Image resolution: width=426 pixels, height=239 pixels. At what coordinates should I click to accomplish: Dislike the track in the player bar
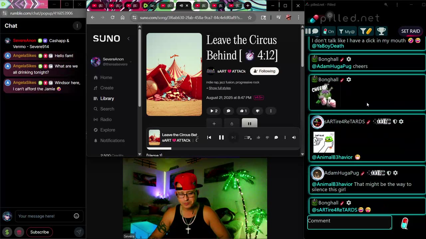click(267, 137)
